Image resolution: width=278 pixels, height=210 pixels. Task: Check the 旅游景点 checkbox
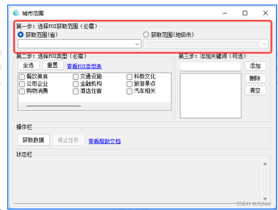[129, 84]
